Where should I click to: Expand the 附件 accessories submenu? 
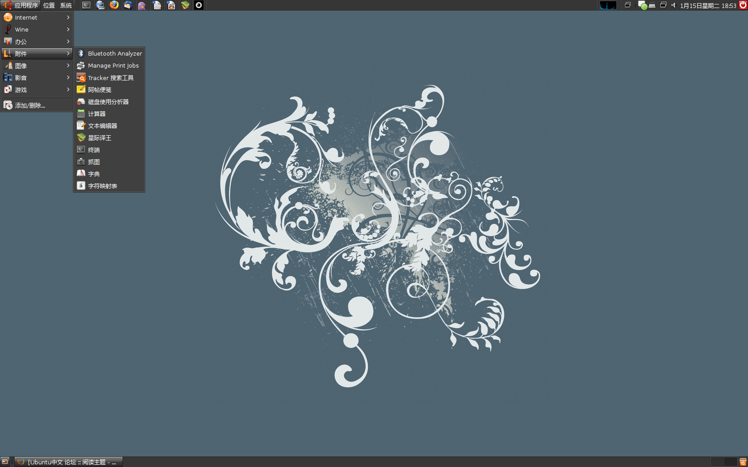tap(37, 53)
